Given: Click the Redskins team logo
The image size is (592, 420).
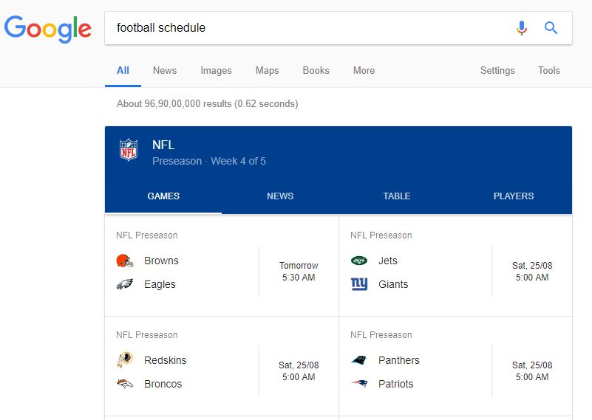Looking at the screenshot, I should 125,360.
